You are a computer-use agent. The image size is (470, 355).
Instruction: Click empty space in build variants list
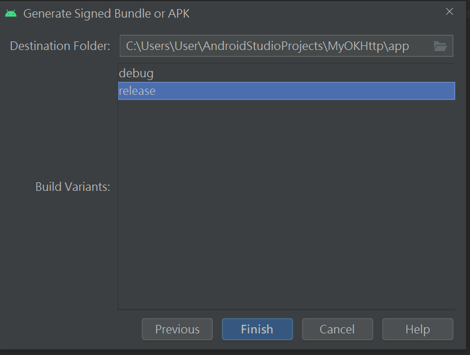coord(286,204)
